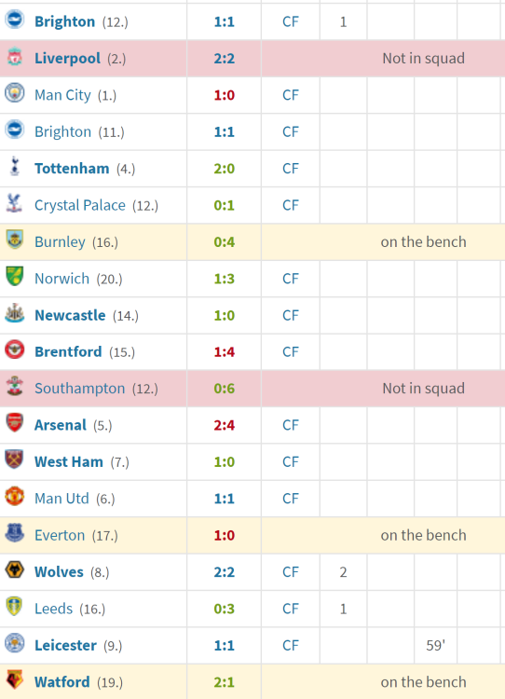Click the Man City club crest

tap(14, 93)
